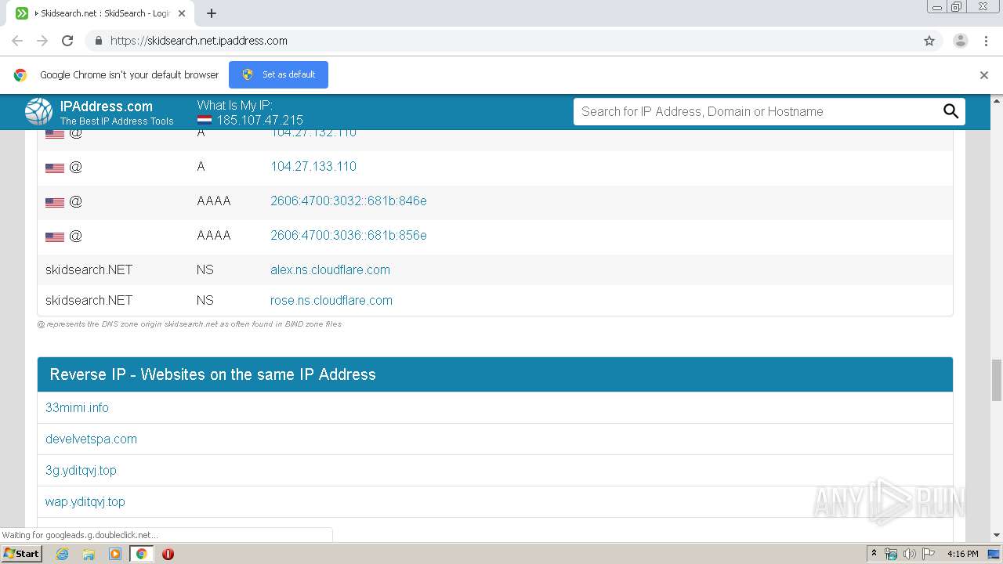Click the skidsearch.NET text in rose row

point(89,300)
